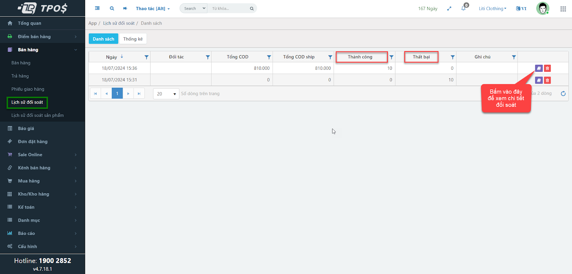Image resolution: width=572 pixels, height=274 pixels.
Task: Open Bán hàng submenu item
Action: click(21, 63)
